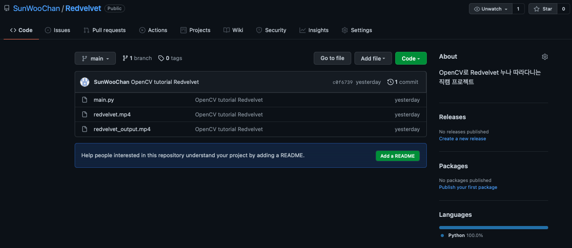Switch to the Issues tab
Image resolution: width=572 pixels, height=248 pixels.
coord(58,30)
